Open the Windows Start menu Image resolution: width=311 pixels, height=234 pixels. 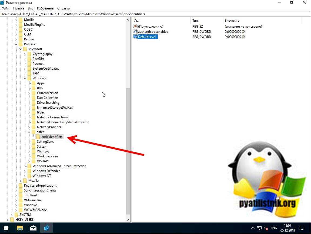tap(6, 228)
